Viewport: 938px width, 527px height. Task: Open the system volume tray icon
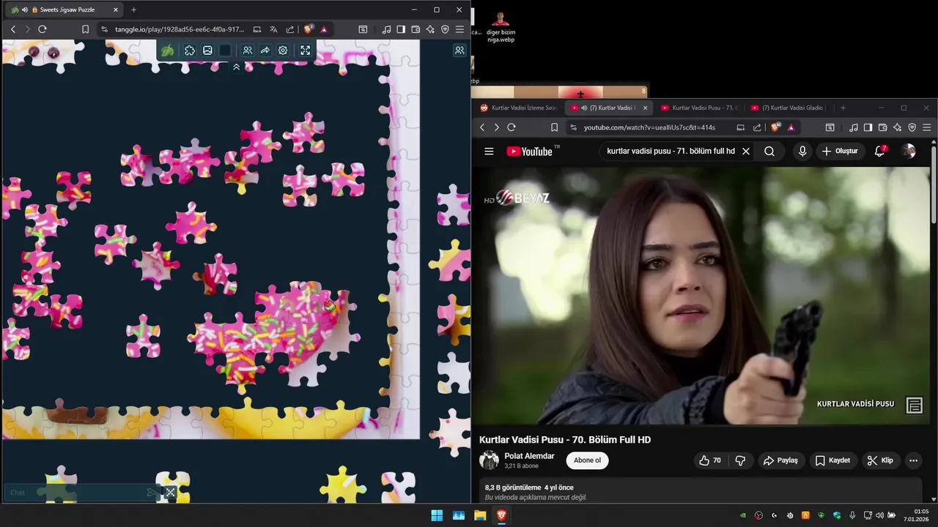tap(879, 515)
